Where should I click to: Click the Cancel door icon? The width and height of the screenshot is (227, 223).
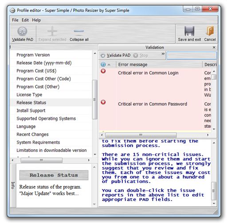(x=210, y=31)
